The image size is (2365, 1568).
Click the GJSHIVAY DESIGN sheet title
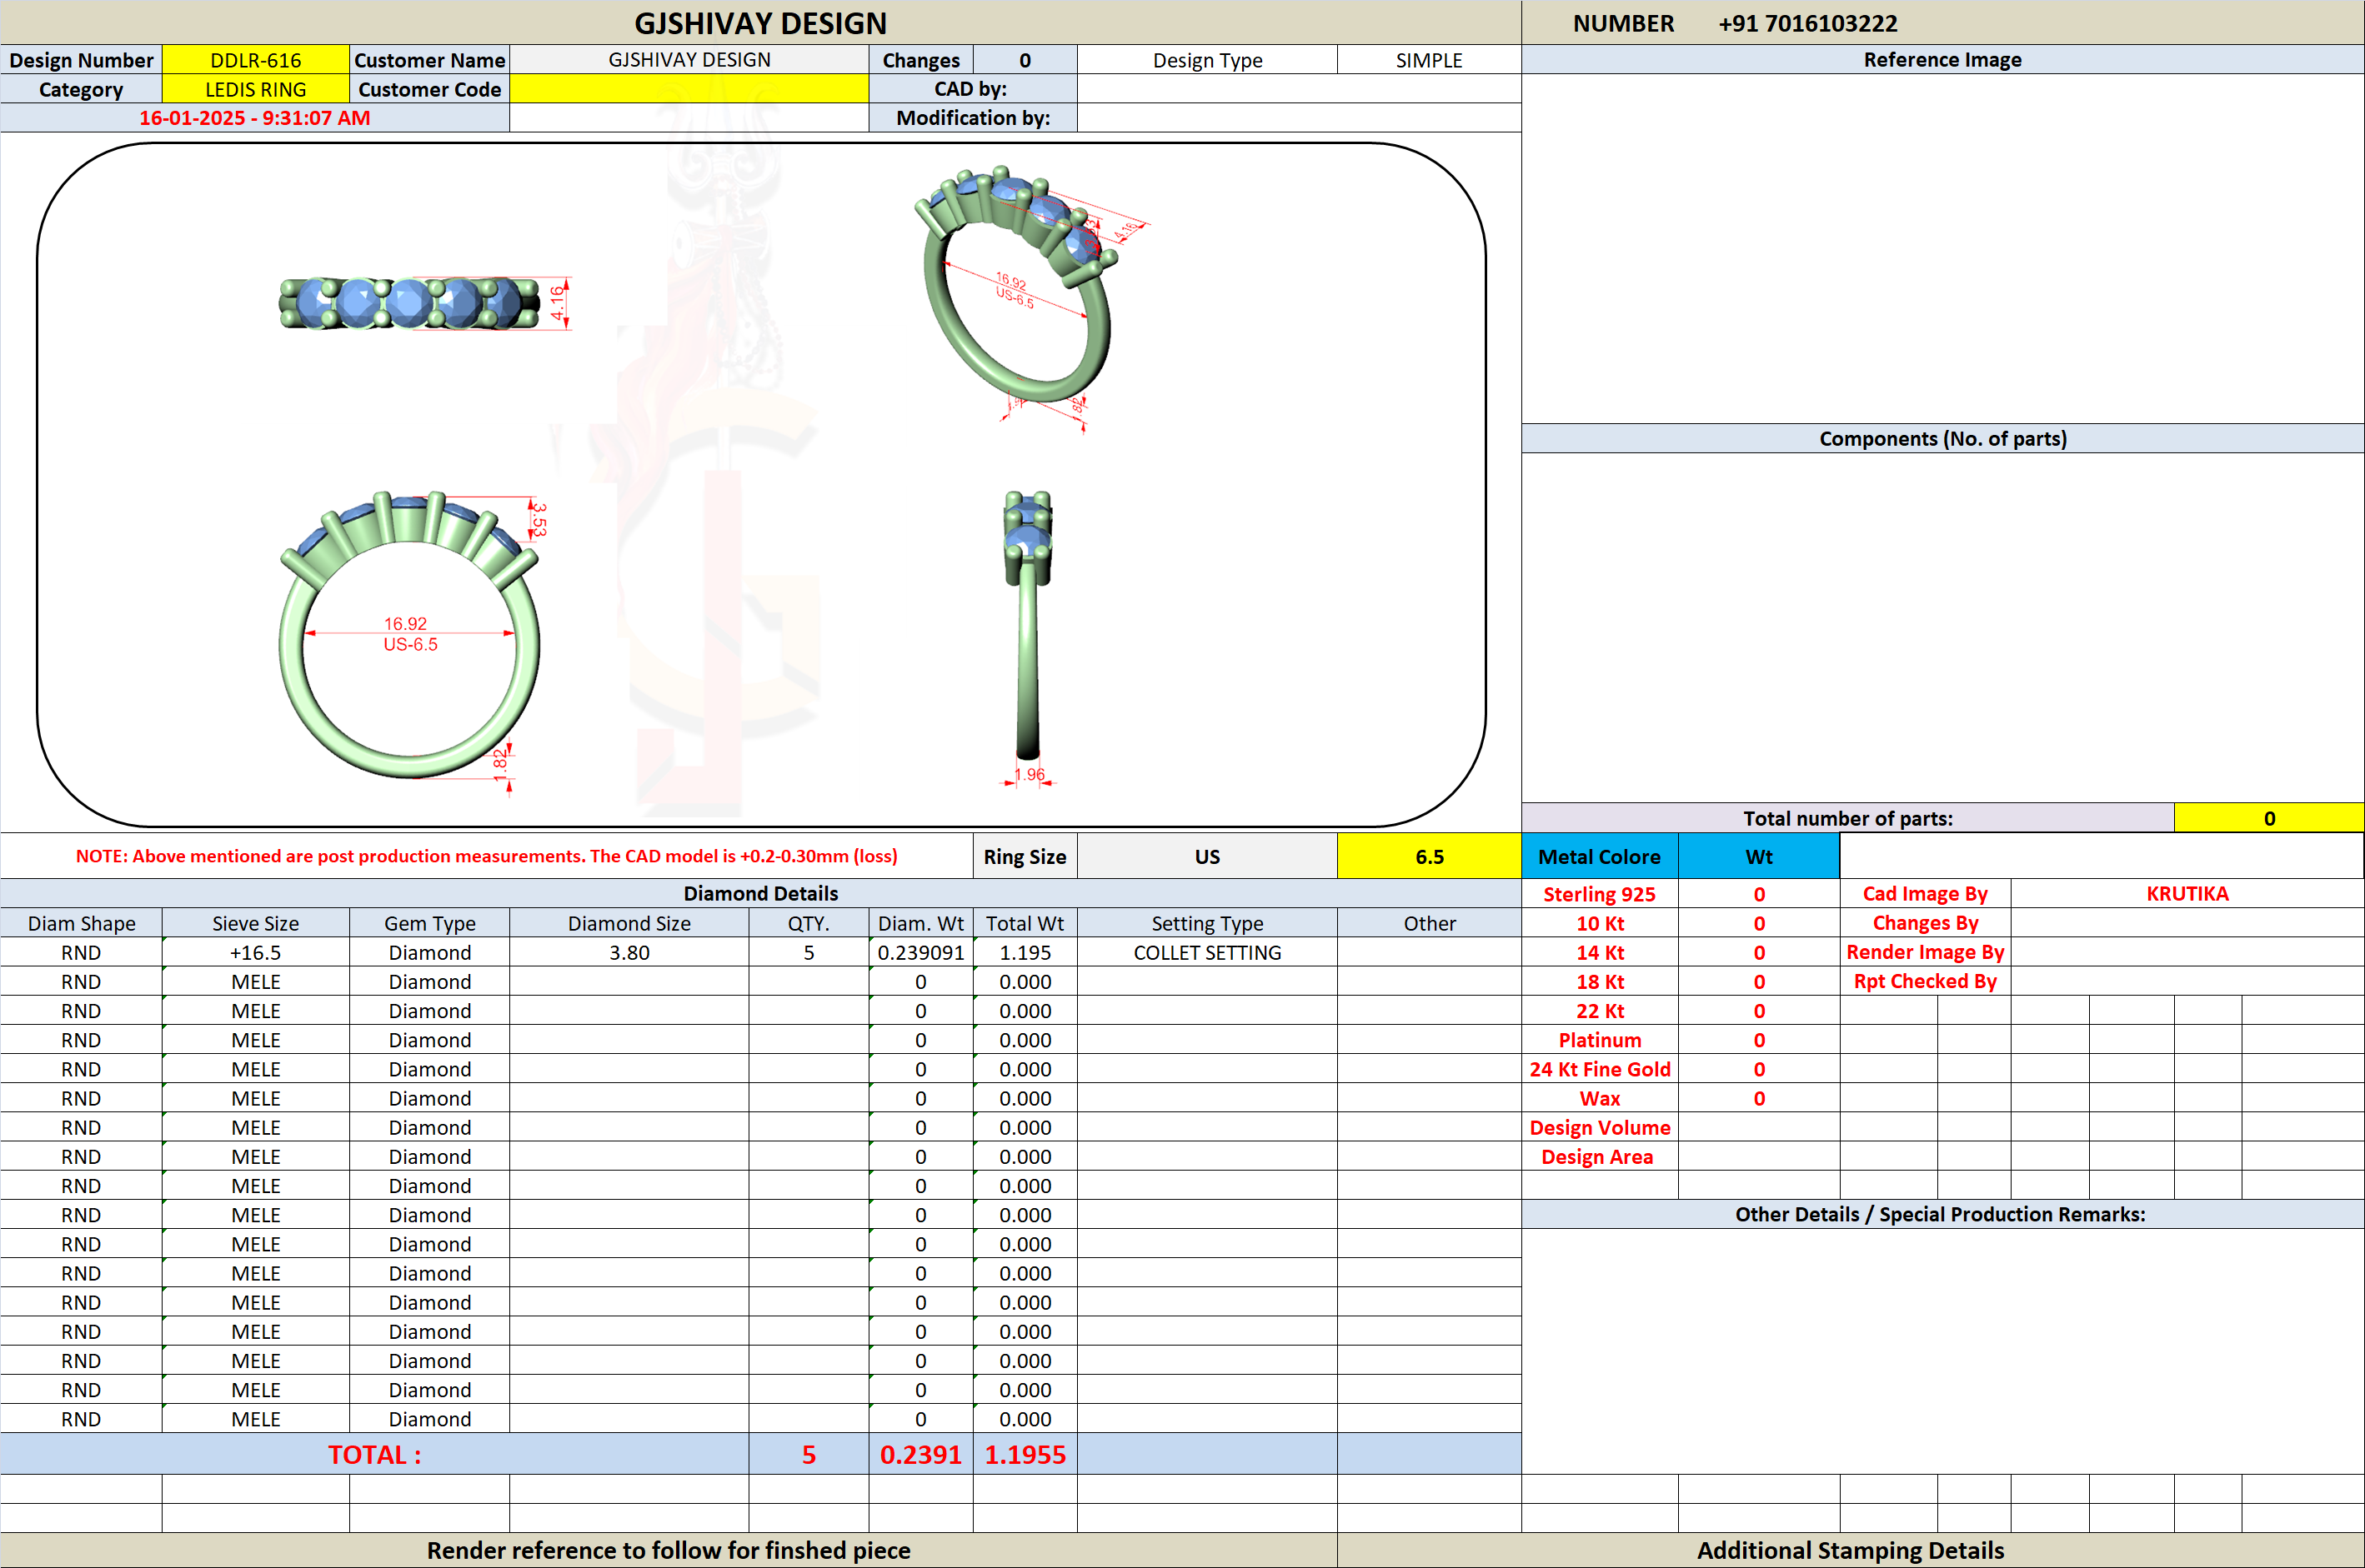(760, 23)
